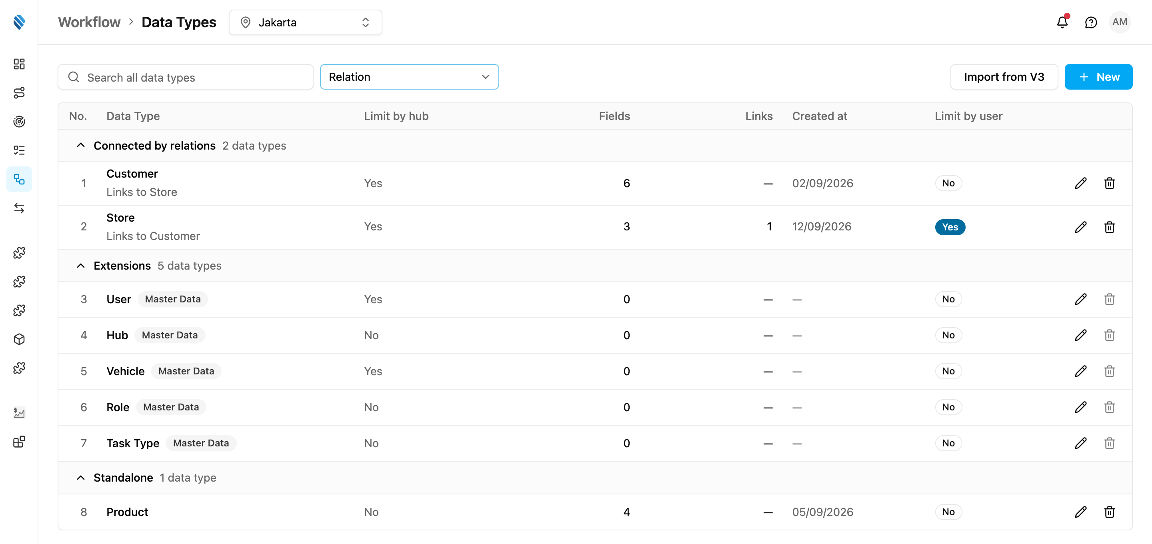Select the active data types workflow sidebar icon
Image resolution: width=1152 pixels, height=544 pixels.
19,179
